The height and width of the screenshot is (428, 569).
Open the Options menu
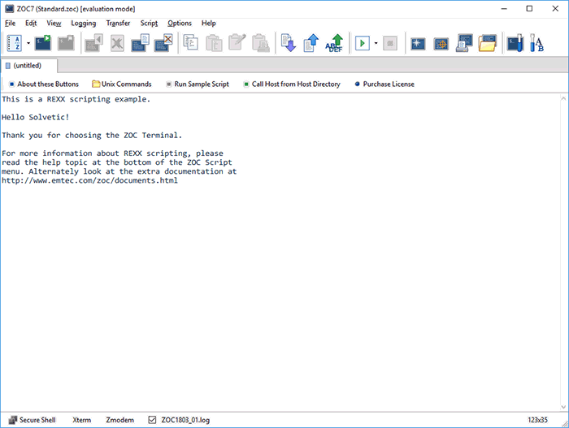point(180,24)
